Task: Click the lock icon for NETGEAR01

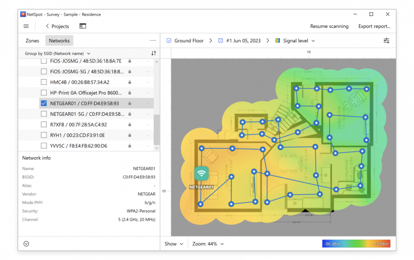Action: tap(130, 103)
